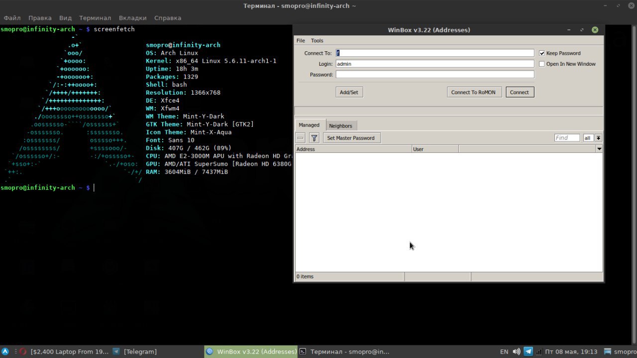Click the Connect To address field
Viewport: 637px width, 358px height.
tap(434, 53)
